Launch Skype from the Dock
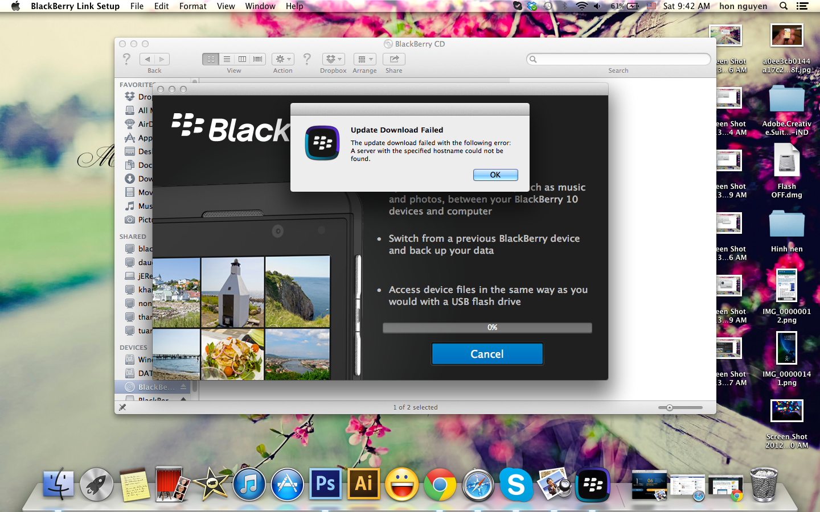820x512 pixels. 516,485
